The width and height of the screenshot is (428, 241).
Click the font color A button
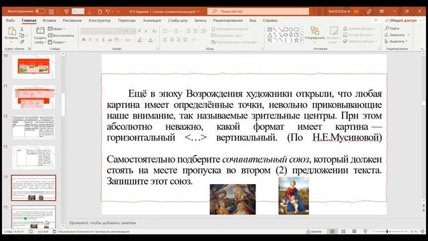[150, 40]
